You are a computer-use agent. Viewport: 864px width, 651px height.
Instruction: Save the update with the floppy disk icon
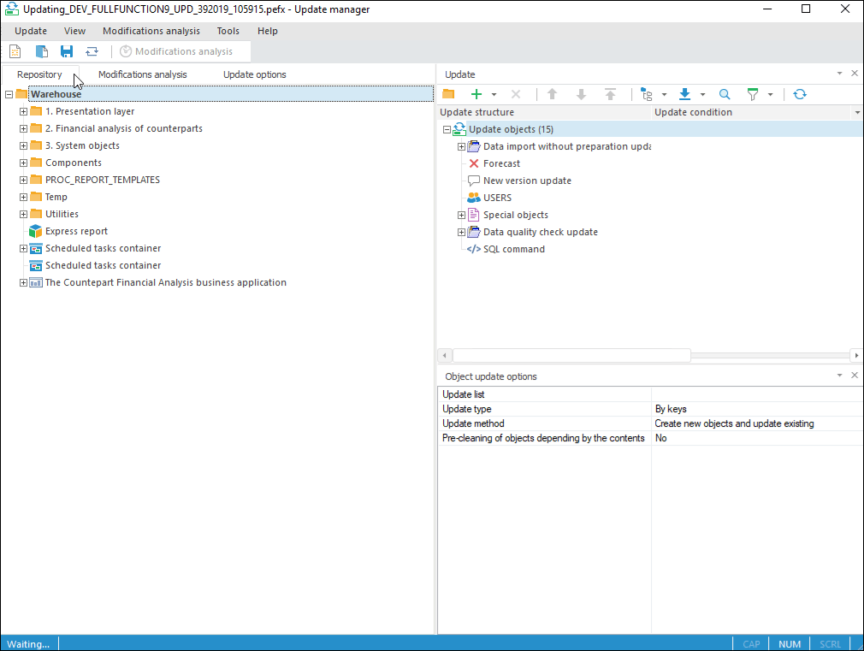click(x=66, y=51)
